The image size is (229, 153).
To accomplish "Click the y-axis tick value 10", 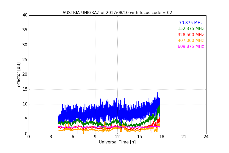I will point(25,104).
